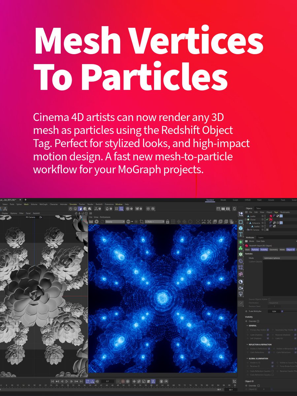
Task: Open the render settings clapperboard gear icon
Action: pos(228,209)
